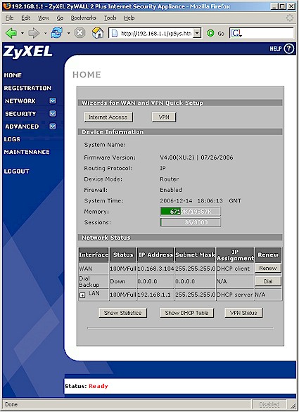Click the Done text in status bar
Image resolution: width=299 pixels, height=412 pixels.
click(11, 404)
